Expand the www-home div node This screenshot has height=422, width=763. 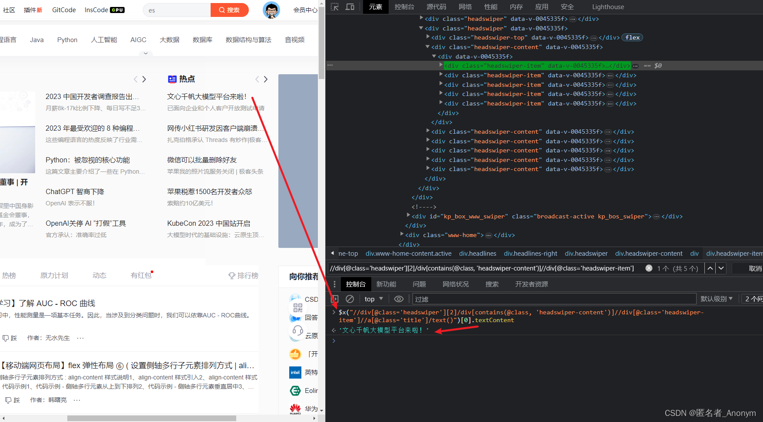point(402,234)
